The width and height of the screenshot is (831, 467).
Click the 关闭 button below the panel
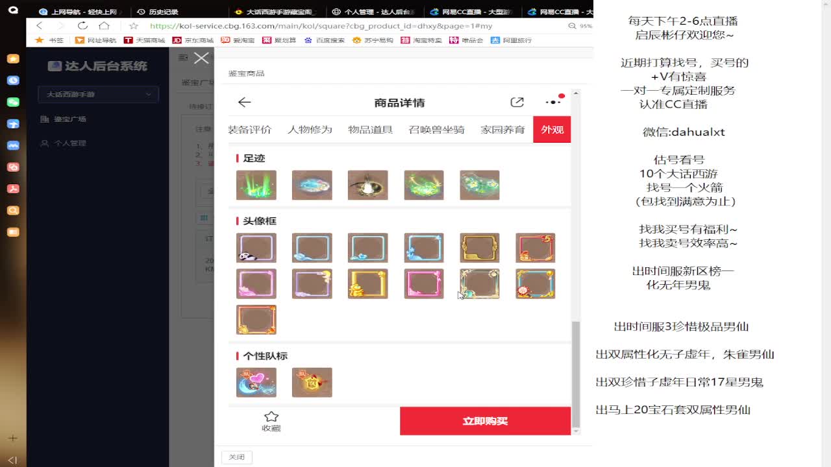coord(237,457)
